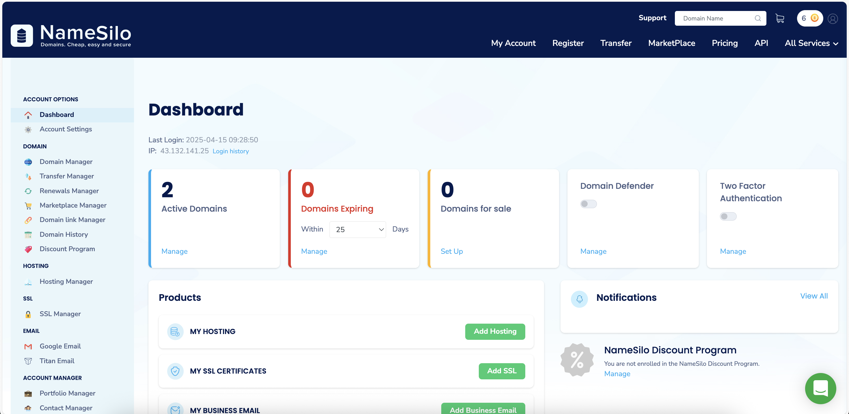This screenshot has width=849, height=414.
Task: Open API in top navigation
Action: pos(761,43)
